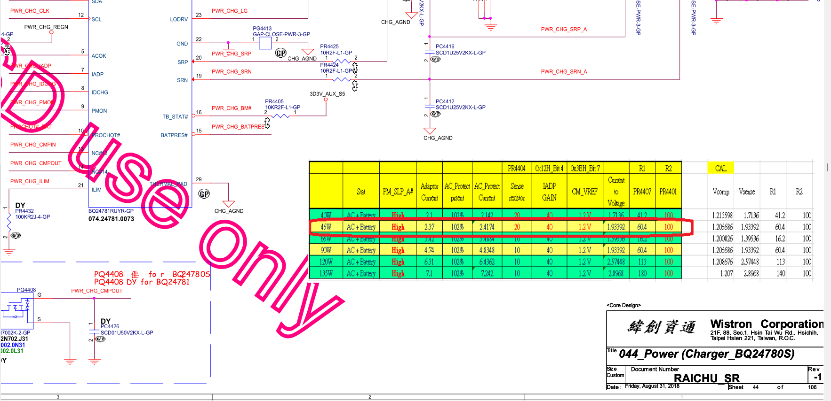Select the PR4425 resistor symbol
The width and height of the screenshot is (831, 401).
tap(341, 61)
